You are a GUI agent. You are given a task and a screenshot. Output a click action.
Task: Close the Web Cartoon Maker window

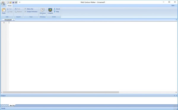175,2
